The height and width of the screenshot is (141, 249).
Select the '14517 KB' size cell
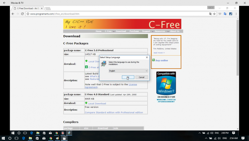tap(116, 54)
